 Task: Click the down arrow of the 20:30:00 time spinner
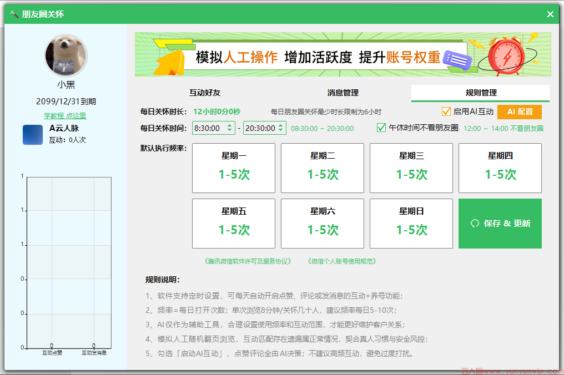coord(281,130)
